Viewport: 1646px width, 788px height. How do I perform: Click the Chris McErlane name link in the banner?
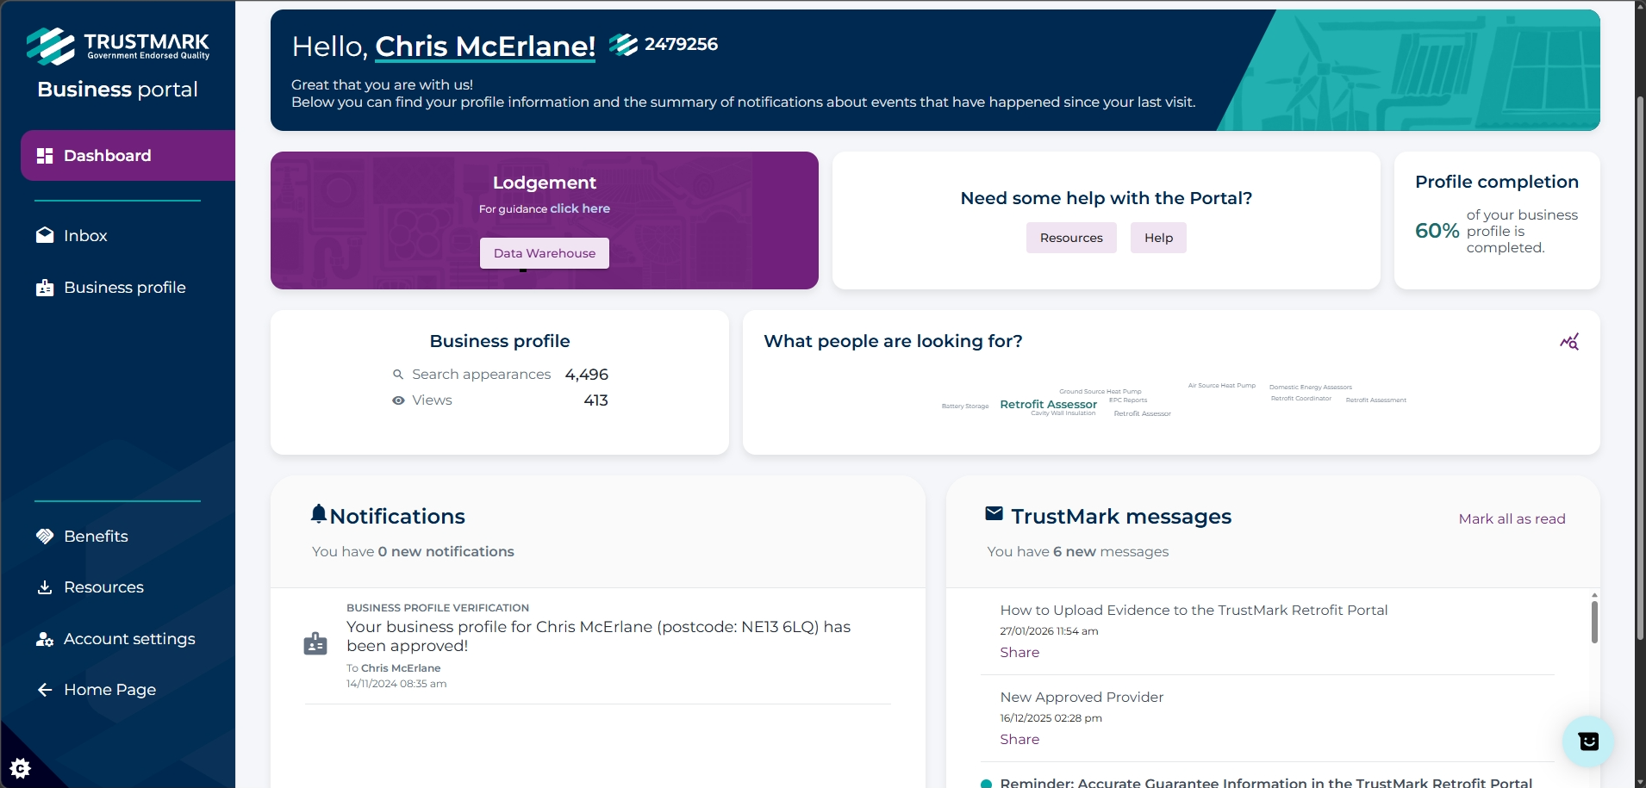click(x=485, y=47)
